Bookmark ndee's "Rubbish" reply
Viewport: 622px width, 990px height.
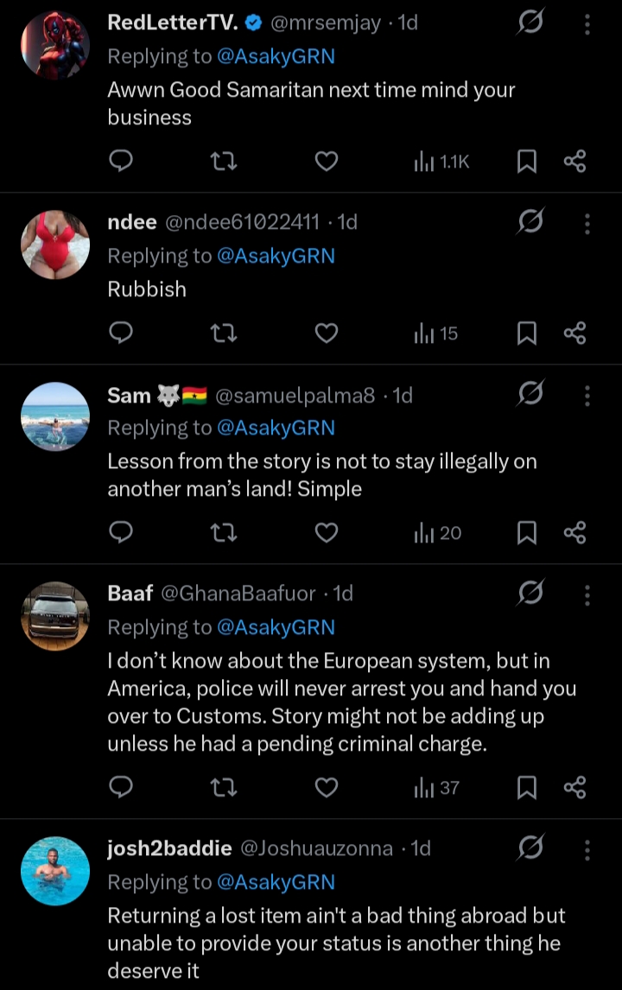click(526, 333)
